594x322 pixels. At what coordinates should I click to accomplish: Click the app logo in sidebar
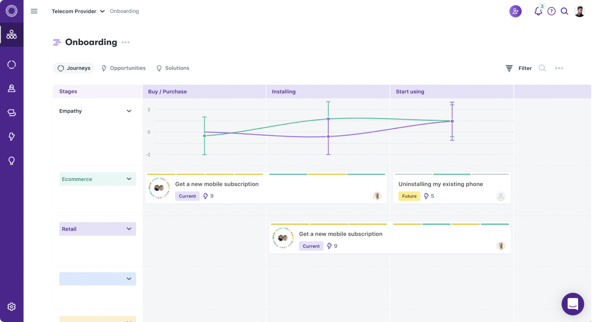click(11, 11)
